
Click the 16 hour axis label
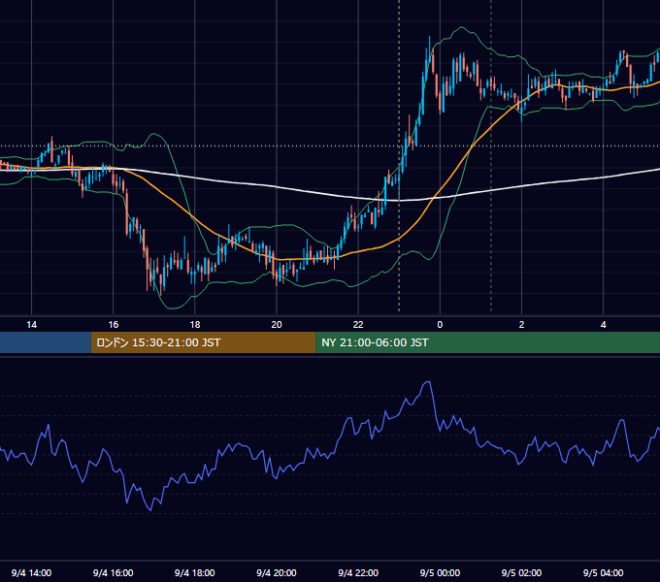pos(114,325)
